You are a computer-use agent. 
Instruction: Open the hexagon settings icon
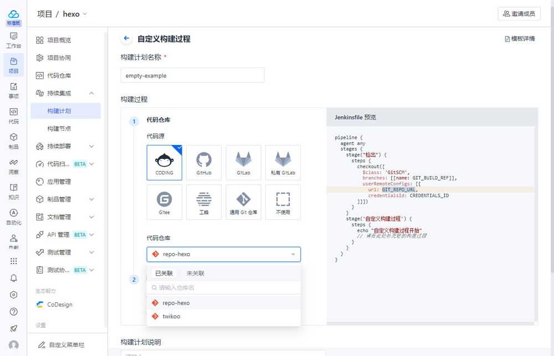point(13,295)
